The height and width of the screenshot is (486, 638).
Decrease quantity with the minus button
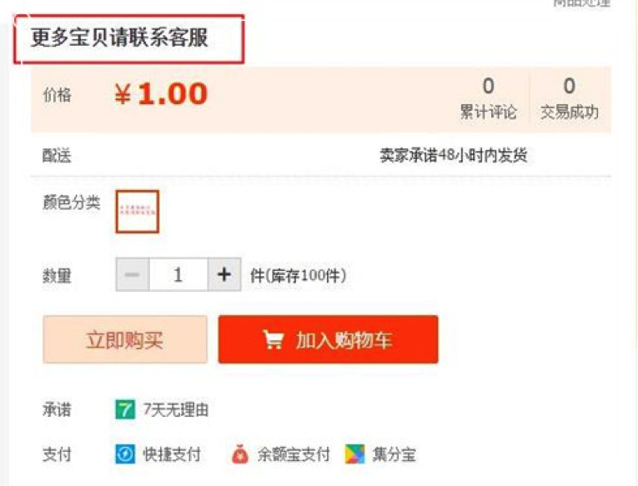pos(133,274)
